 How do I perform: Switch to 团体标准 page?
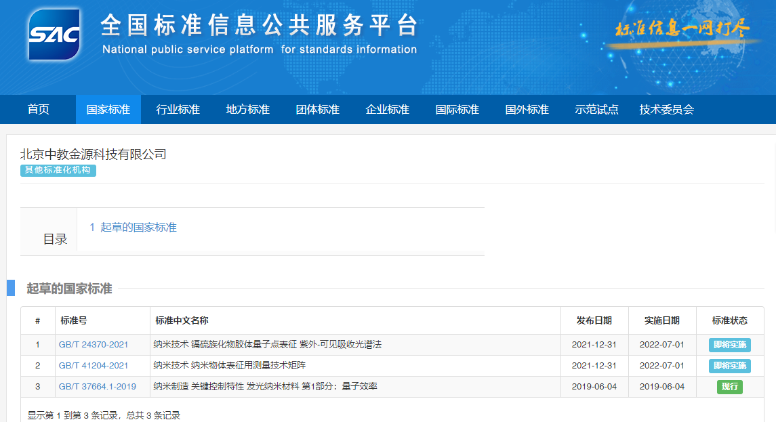317,110
